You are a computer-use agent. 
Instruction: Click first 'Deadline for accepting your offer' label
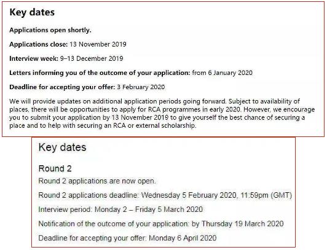62,87
